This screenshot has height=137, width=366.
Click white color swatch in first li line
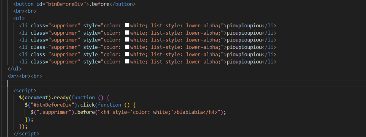[127, 26]
